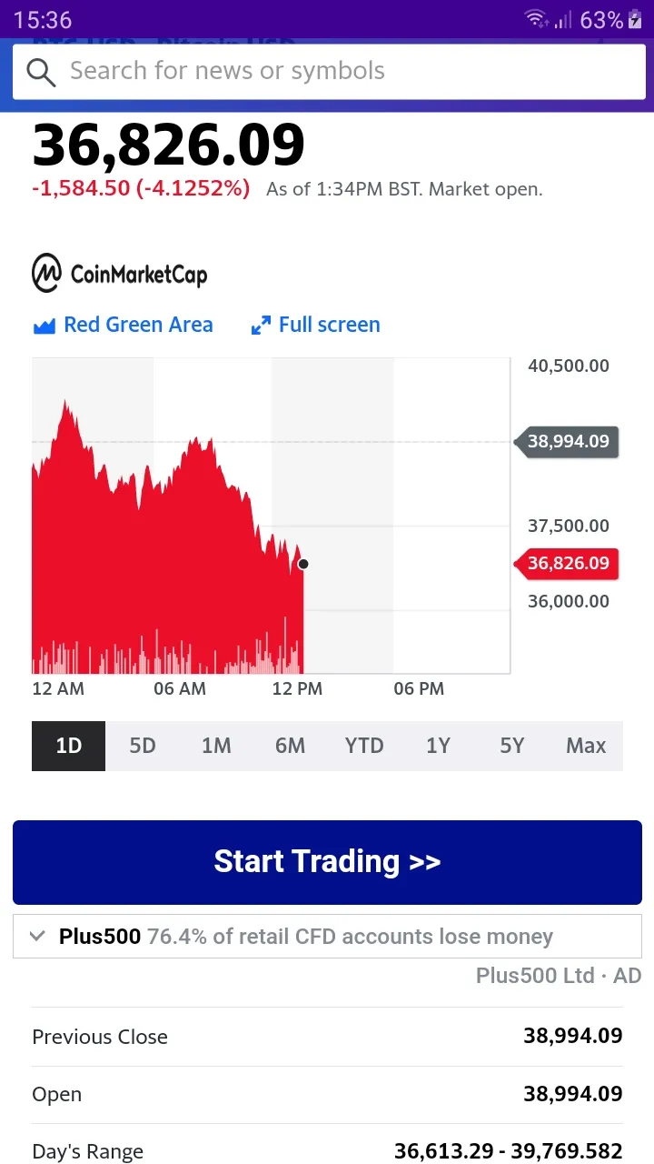654x1164 pixels.
Task: Focus the search for news or symbols field
Action: point(345,71)
